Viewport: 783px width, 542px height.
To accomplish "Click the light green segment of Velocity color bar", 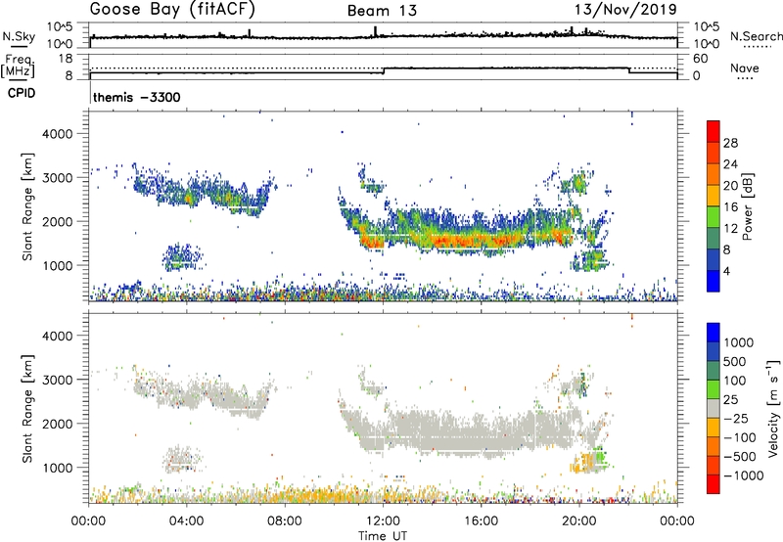I will 714,388.
